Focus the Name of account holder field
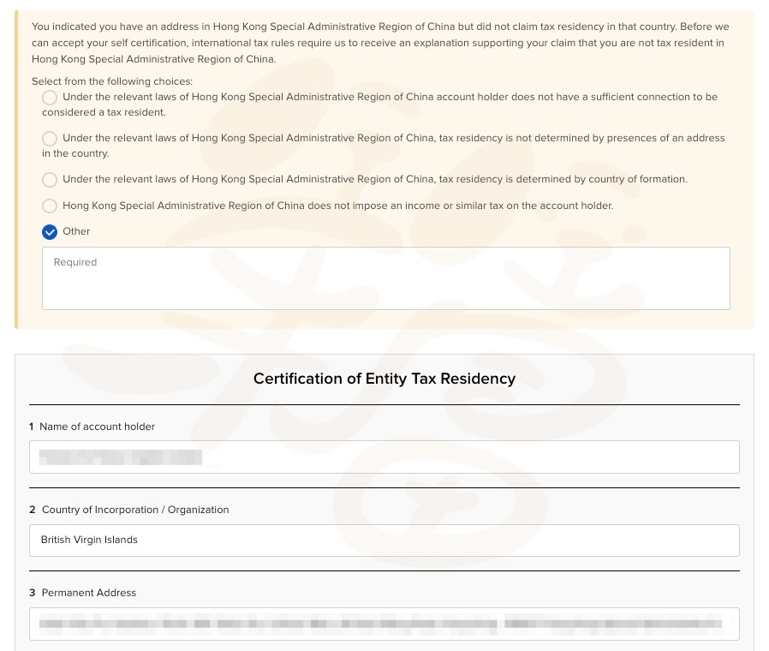The height and width of the screenshot is (651, 769). pyautogui.click(x=384, y=457)
